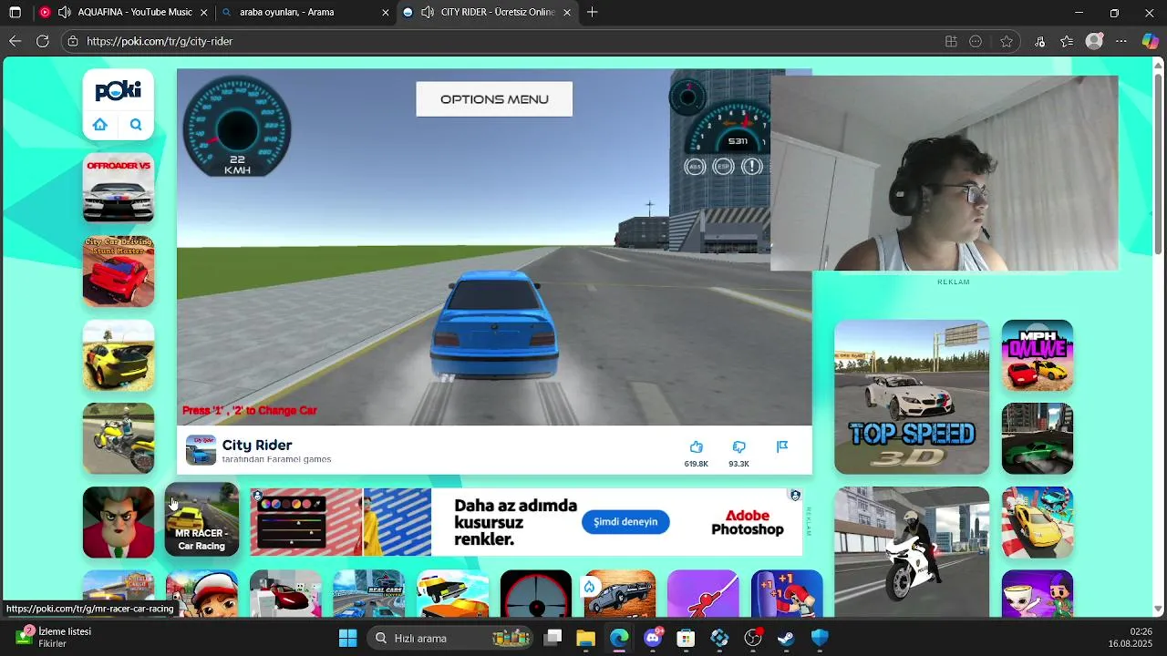Close the araba oyunları search tab

coord(386,12)
